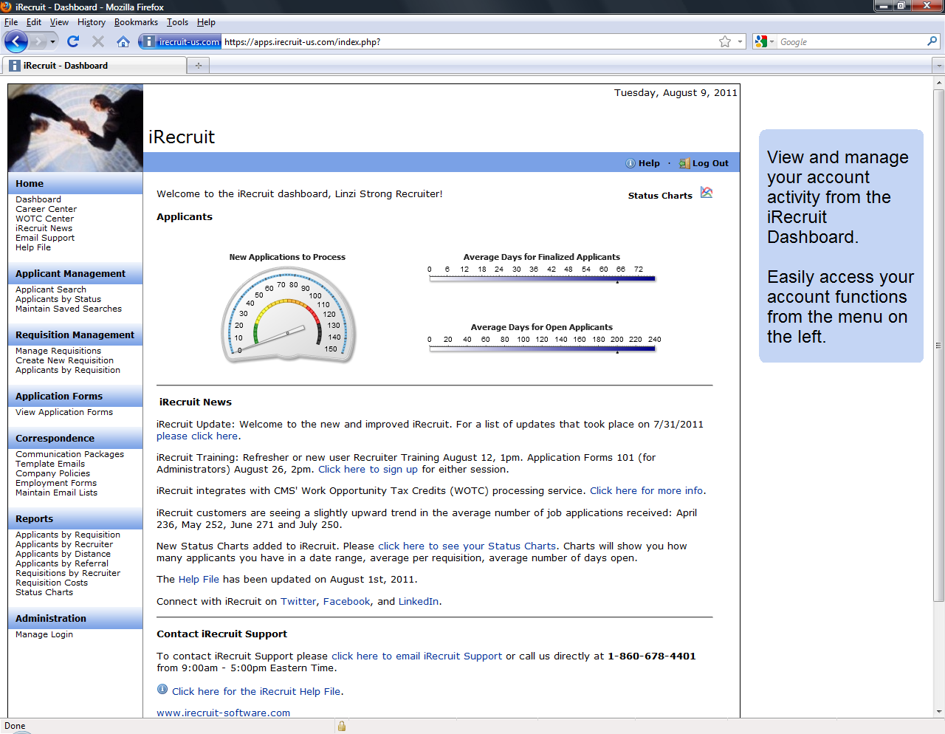This screenshot has width=945, height=734.
Task: Click the Stop loading icon
Action: point(97,41)
